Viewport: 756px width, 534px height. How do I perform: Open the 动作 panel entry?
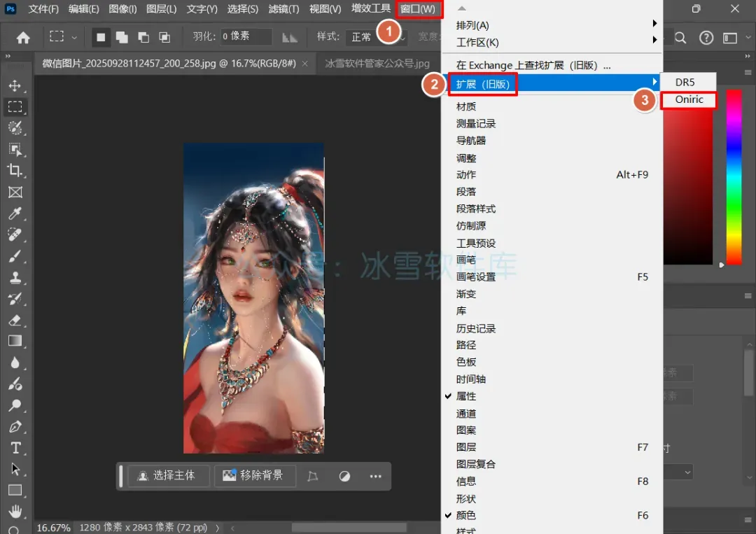coord(552,174)
